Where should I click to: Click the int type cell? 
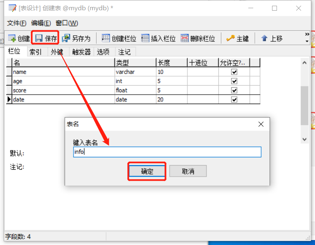135,81
